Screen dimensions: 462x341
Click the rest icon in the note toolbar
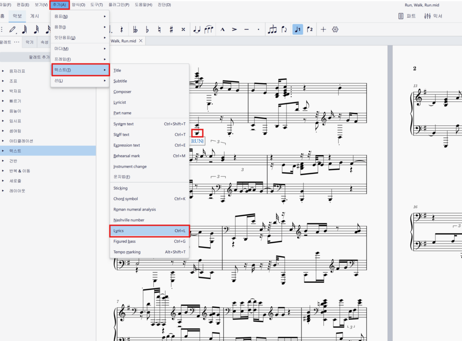pos(121,29)
